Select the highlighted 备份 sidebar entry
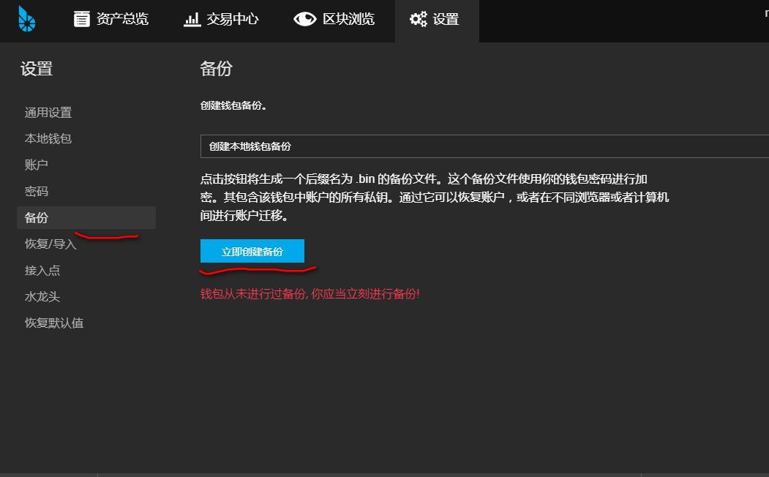Image resolution: width=769 pixels, height=477 pixels. pyautogui.click(x=37, y=217)
